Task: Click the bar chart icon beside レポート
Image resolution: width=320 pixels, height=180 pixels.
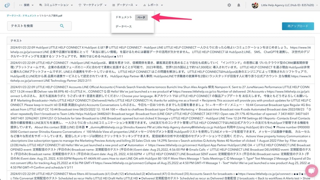Action: [x=144, y=5]
